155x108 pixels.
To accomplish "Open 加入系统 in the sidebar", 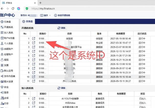I will coord(7,33).
